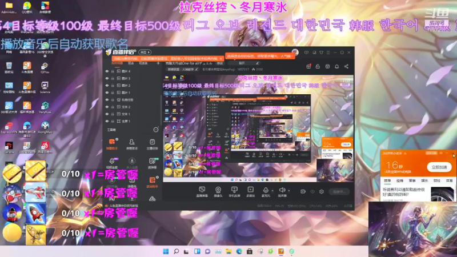Launch Microsoft Edge from the taskbar
Screen dimensions: 457x257
point(239,251)
